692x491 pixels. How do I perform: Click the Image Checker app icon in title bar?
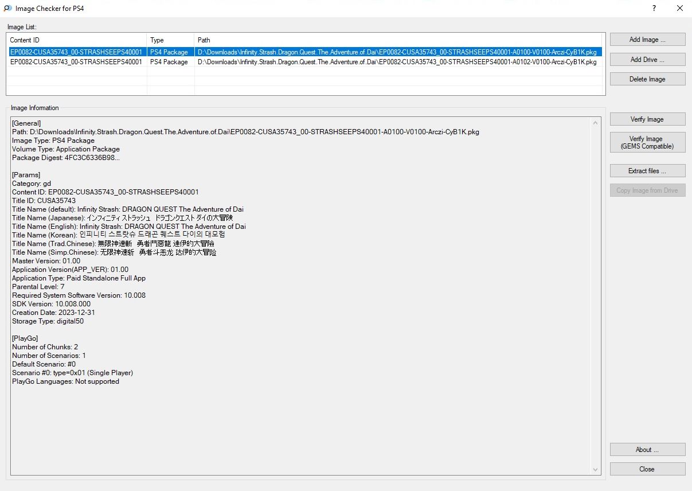point(7,9)
